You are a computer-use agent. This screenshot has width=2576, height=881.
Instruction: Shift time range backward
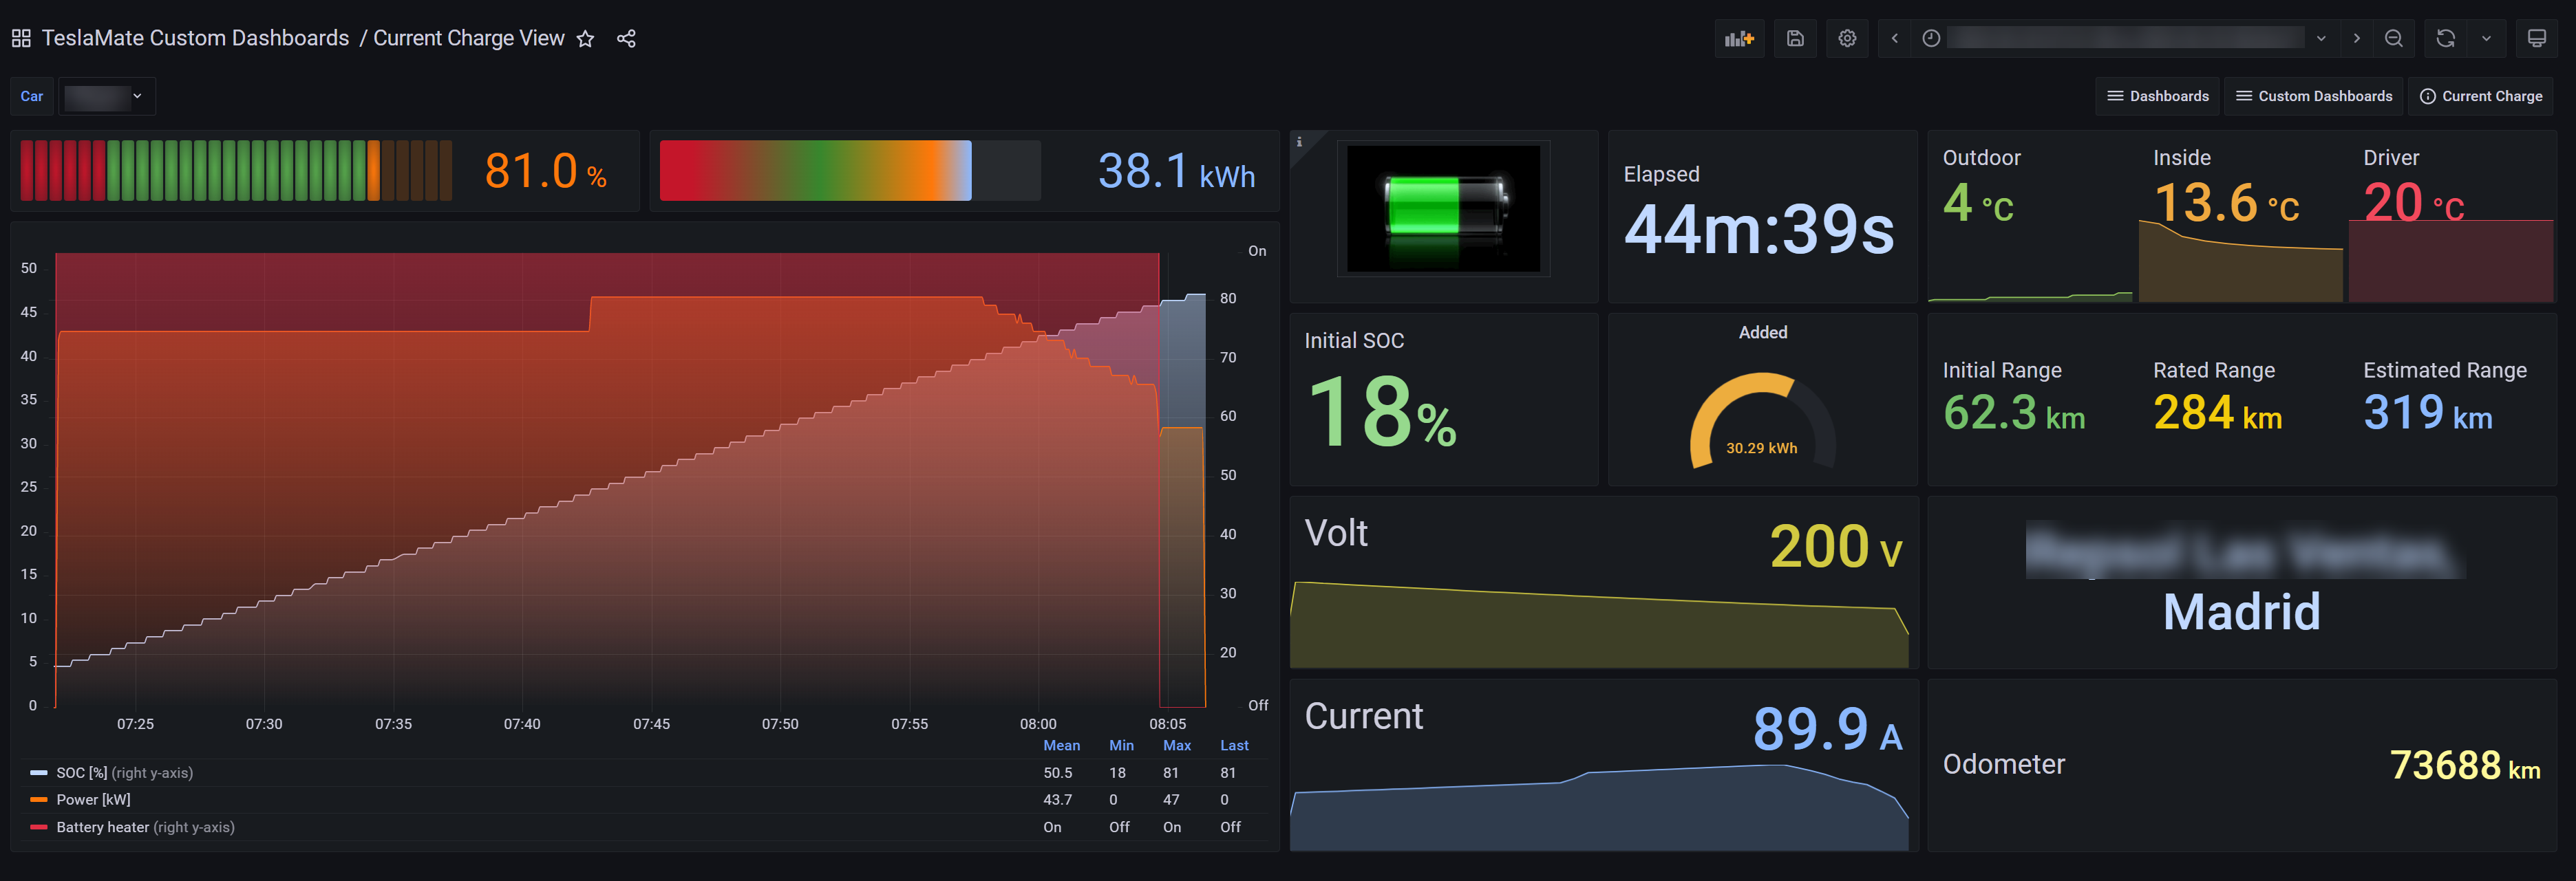click(x=1894, y=38)
